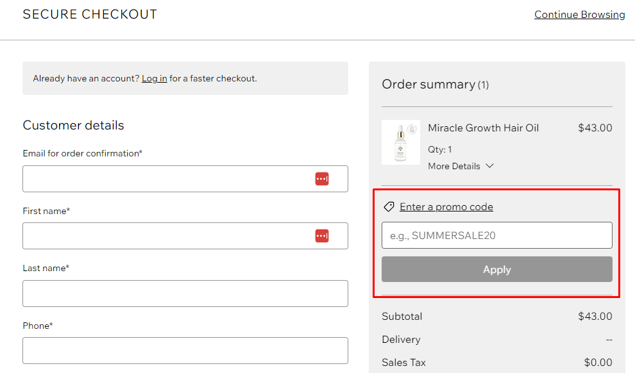Click the password manager icon in First name field
This screenshot has width=635, height=373.
(x=322, y=236)
